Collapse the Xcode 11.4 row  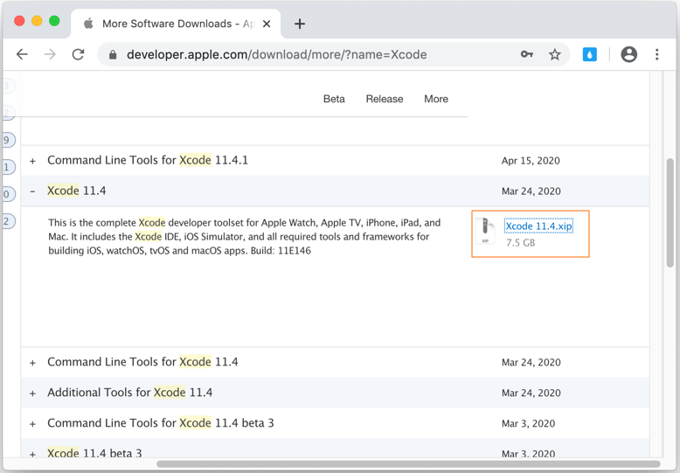(x=32, y=191)
